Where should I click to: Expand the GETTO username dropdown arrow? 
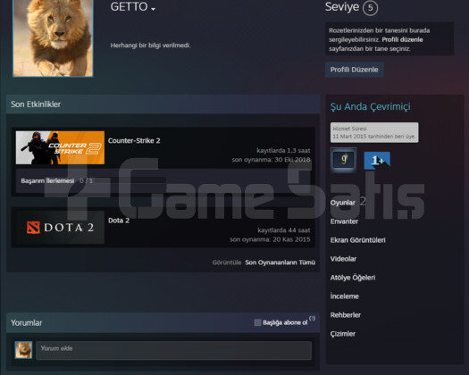pos(154,9)
